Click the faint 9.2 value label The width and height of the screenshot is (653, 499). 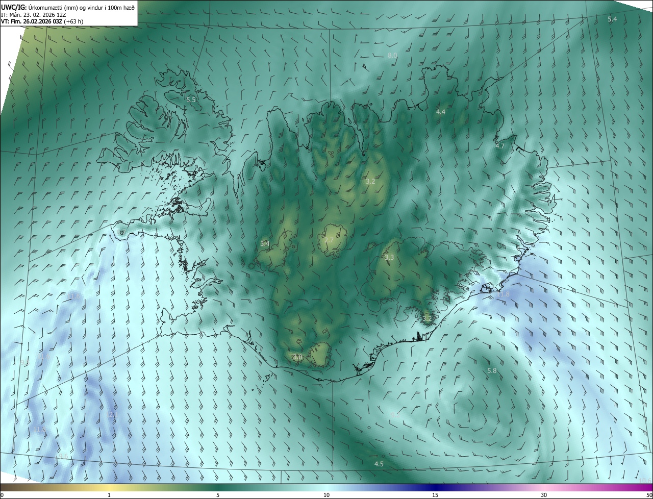(x=395, y=415)
